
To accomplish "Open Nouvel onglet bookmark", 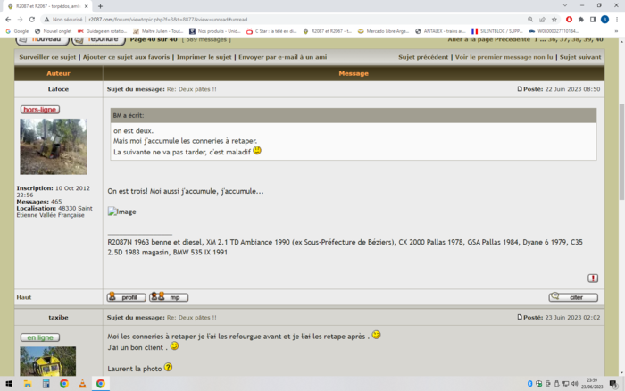I will [53, 31].
